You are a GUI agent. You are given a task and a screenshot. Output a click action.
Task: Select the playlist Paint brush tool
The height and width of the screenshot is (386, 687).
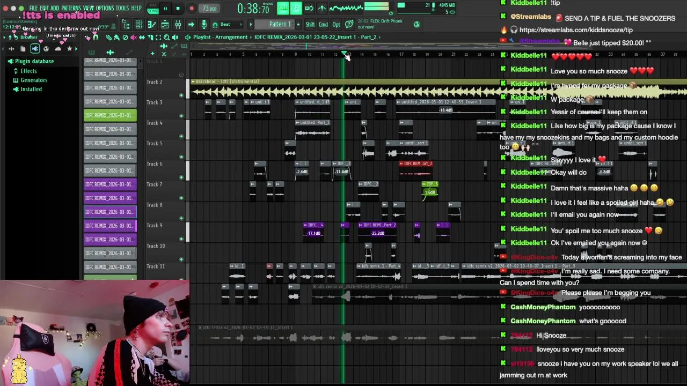(x=117, y=38)
